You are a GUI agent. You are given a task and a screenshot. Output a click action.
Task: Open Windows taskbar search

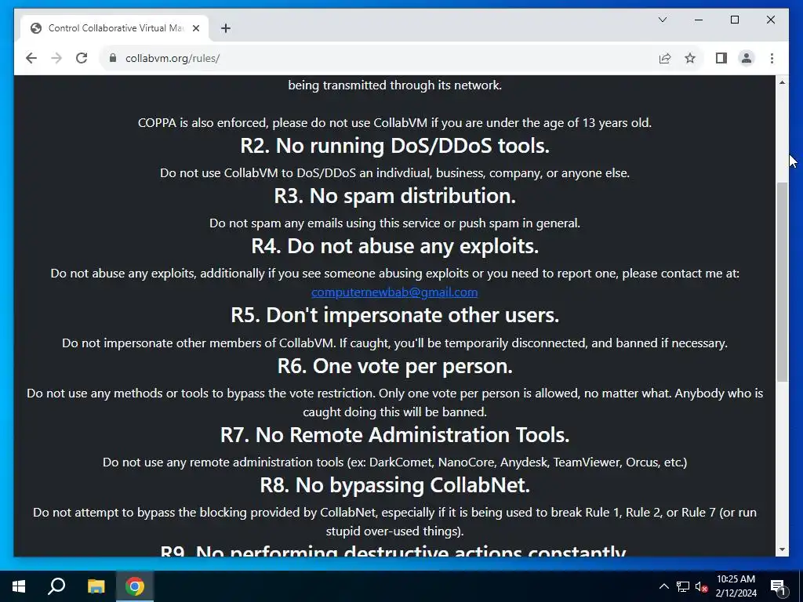point(56,586)
